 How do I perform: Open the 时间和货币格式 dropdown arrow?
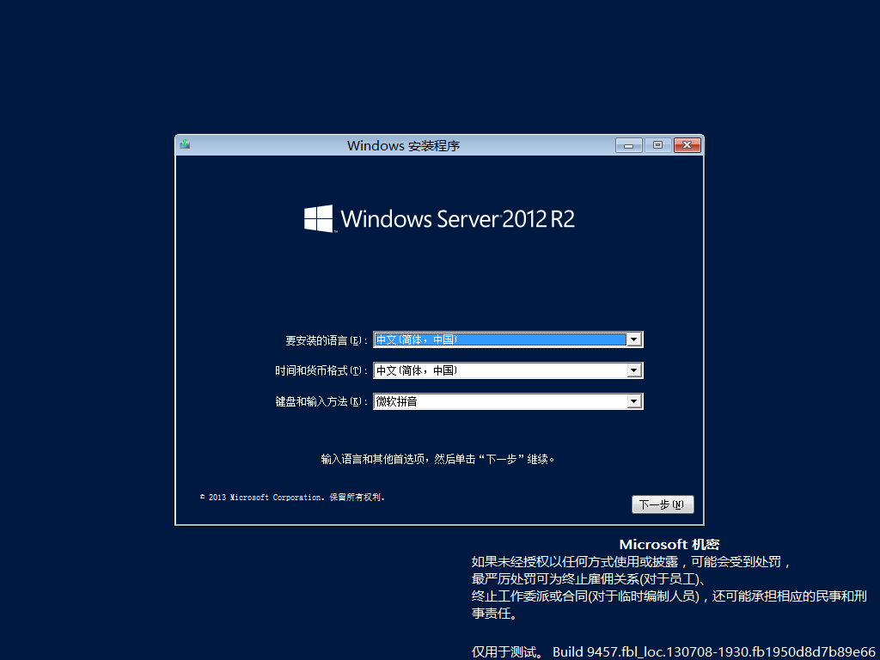tap(633, 370)
